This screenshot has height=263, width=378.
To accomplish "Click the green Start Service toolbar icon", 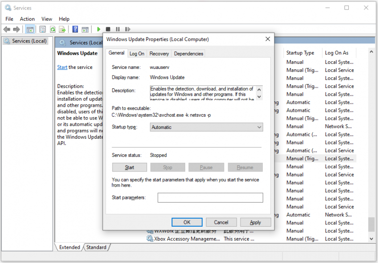I will 98,29.
